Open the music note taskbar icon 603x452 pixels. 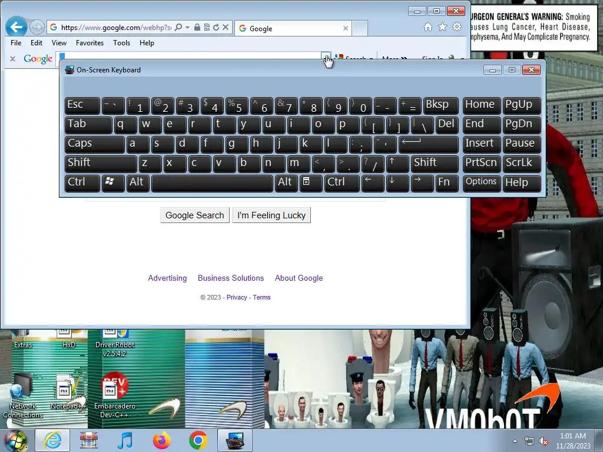point(125,440)
